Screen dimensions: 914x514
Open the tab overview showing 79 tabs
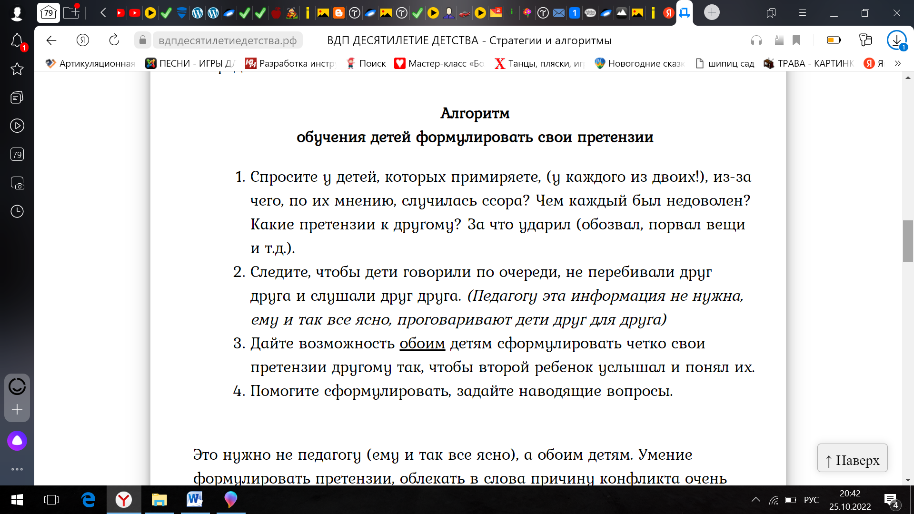pyautogui.click(x=48, y=13)
